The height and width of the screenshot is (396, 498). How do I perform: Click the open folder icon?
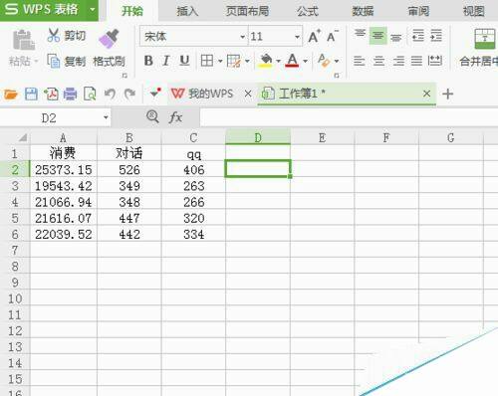[x=11, y=95]
